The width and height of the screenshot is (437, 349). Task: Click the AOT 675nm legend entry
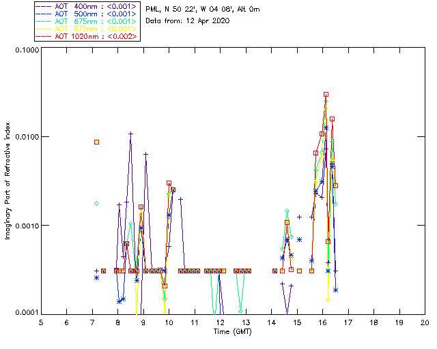87,21
